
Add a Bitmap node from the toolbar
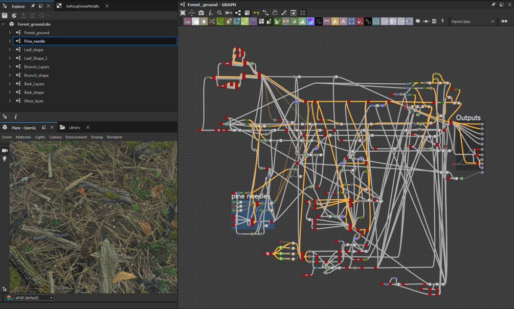187,21
